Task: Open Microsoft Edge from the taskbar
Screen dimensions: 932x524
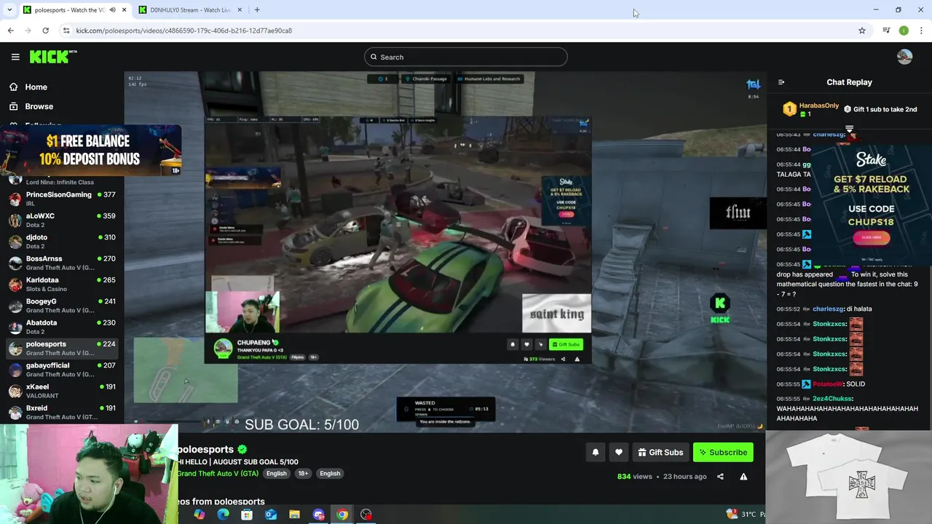Action: (223, 515)
